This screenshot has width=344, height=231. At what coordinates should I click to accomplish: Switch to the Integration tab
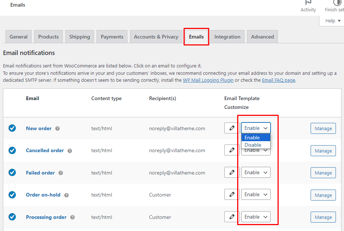(227, 37)
